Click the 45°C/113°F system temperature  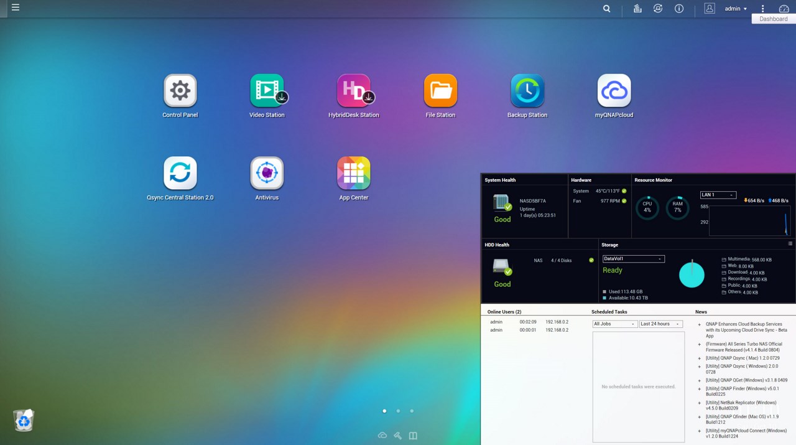click(x=608, y=191)
